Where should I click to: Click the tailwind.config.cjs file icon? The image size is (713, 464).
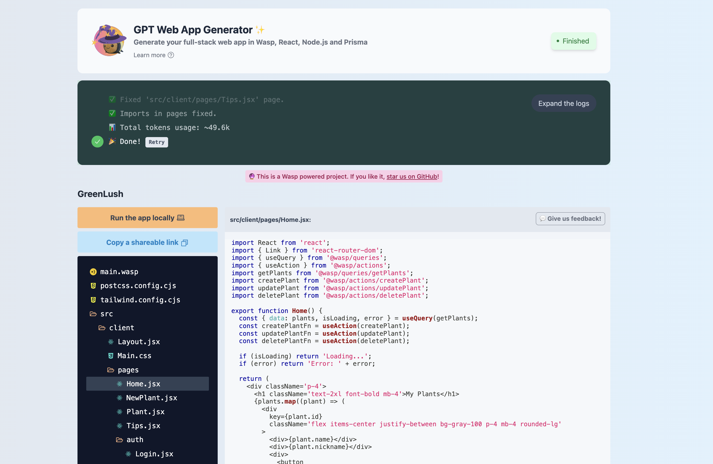(x=93, y=300)
